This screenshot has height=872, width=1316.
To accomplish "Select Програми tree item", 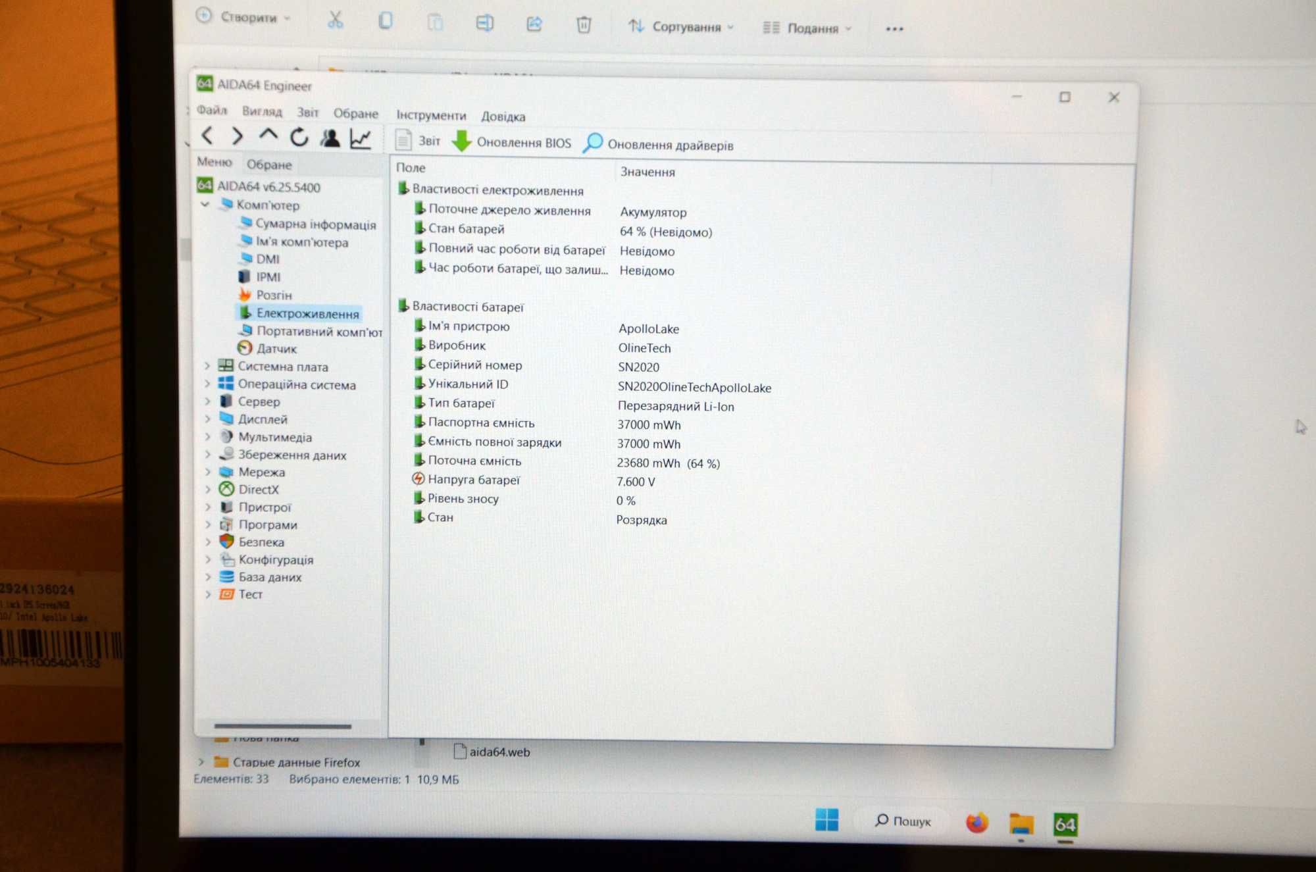I will [x=259, y=525].
